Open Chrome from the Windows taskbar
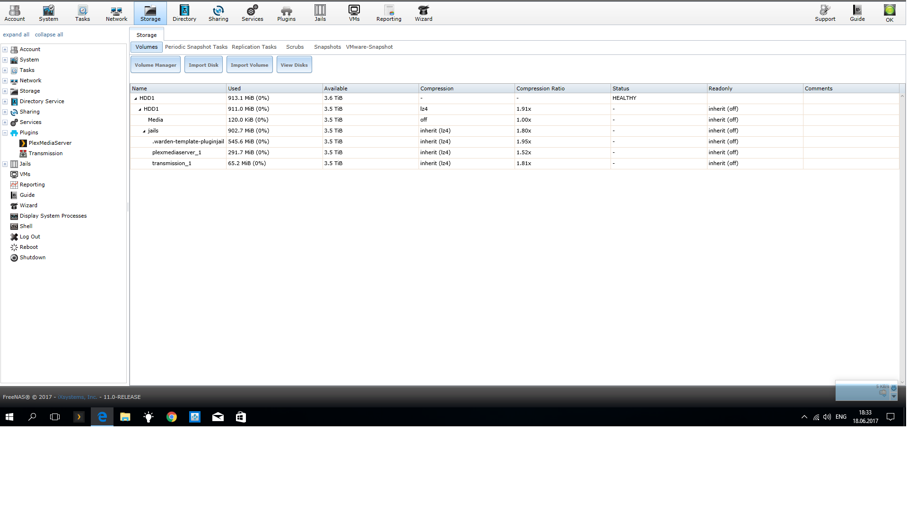Viewport: 908px width, 511px height. point(172,417)
